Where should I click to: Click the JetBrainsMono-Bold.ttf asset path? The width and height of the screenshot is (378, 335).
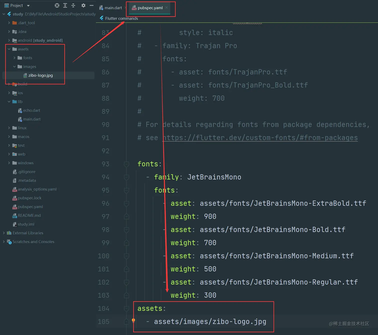coord(272,230)
